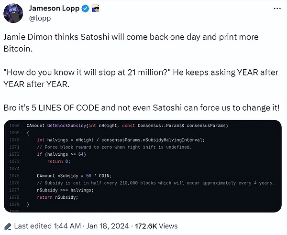This screenshot has width=287, height=235.
Task: Click the 172.6K Views count
Action: pyautogui.click(x=156, y=226)
